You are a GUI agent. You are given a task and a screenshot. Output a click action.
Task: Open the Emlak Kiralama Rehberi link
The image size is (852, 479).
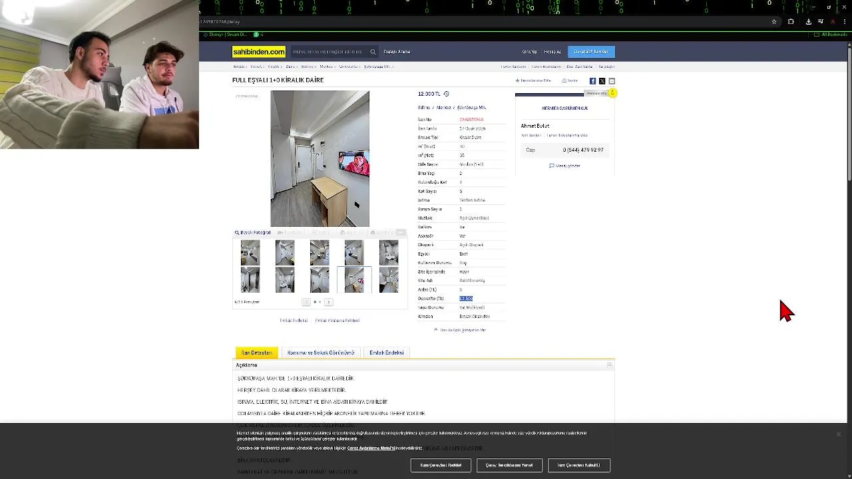click(337, 321)
